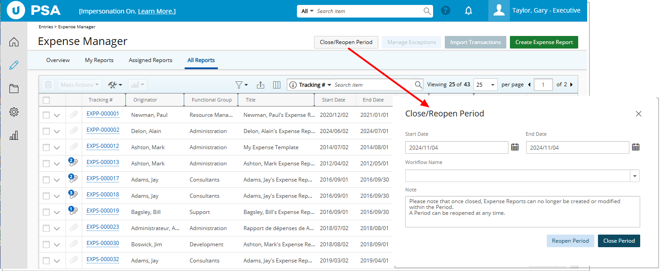
Task: Click the user avatar icon
Action: [499, 11]
